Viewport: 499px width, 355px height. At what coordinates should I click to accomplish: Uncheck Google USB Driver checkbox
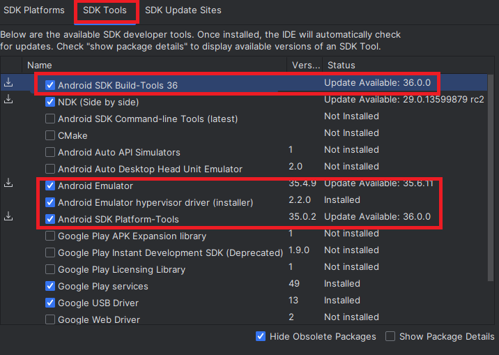pos(50,303)
